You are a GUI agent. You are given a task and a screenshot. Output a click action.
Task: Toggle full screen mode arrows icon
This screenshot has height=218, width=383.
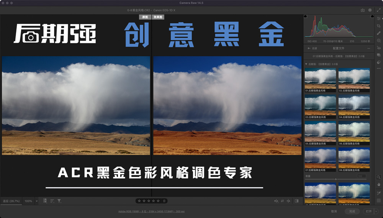pyautogui.click(x=379, y=10)
